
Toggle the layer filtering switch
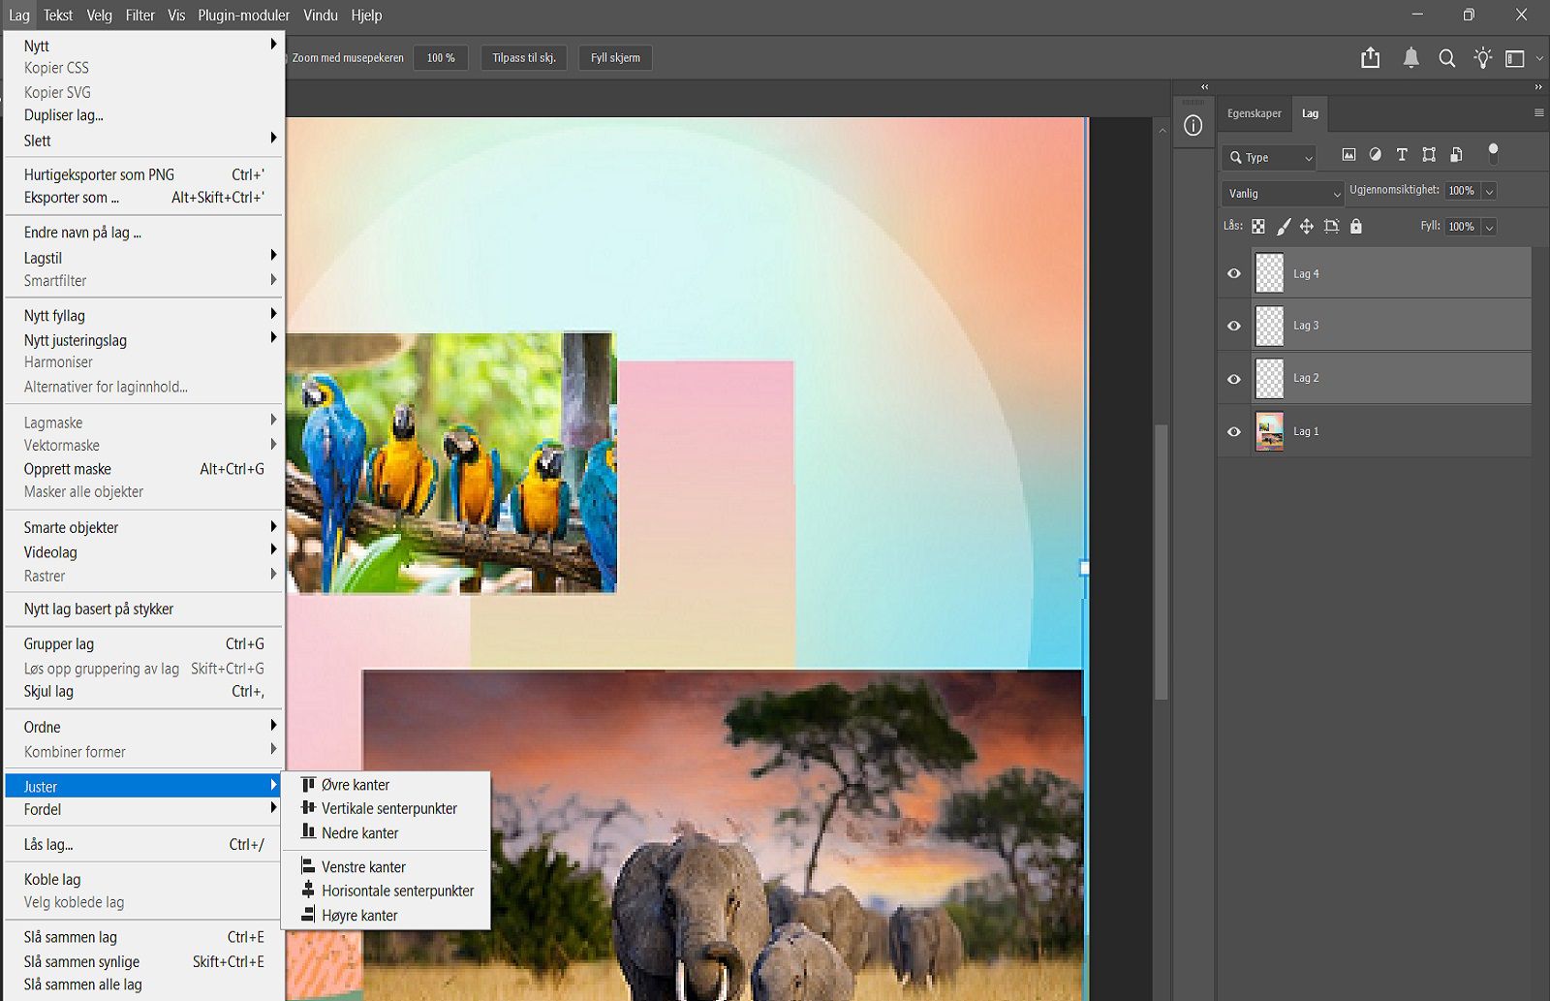[x=1493, y=153]
